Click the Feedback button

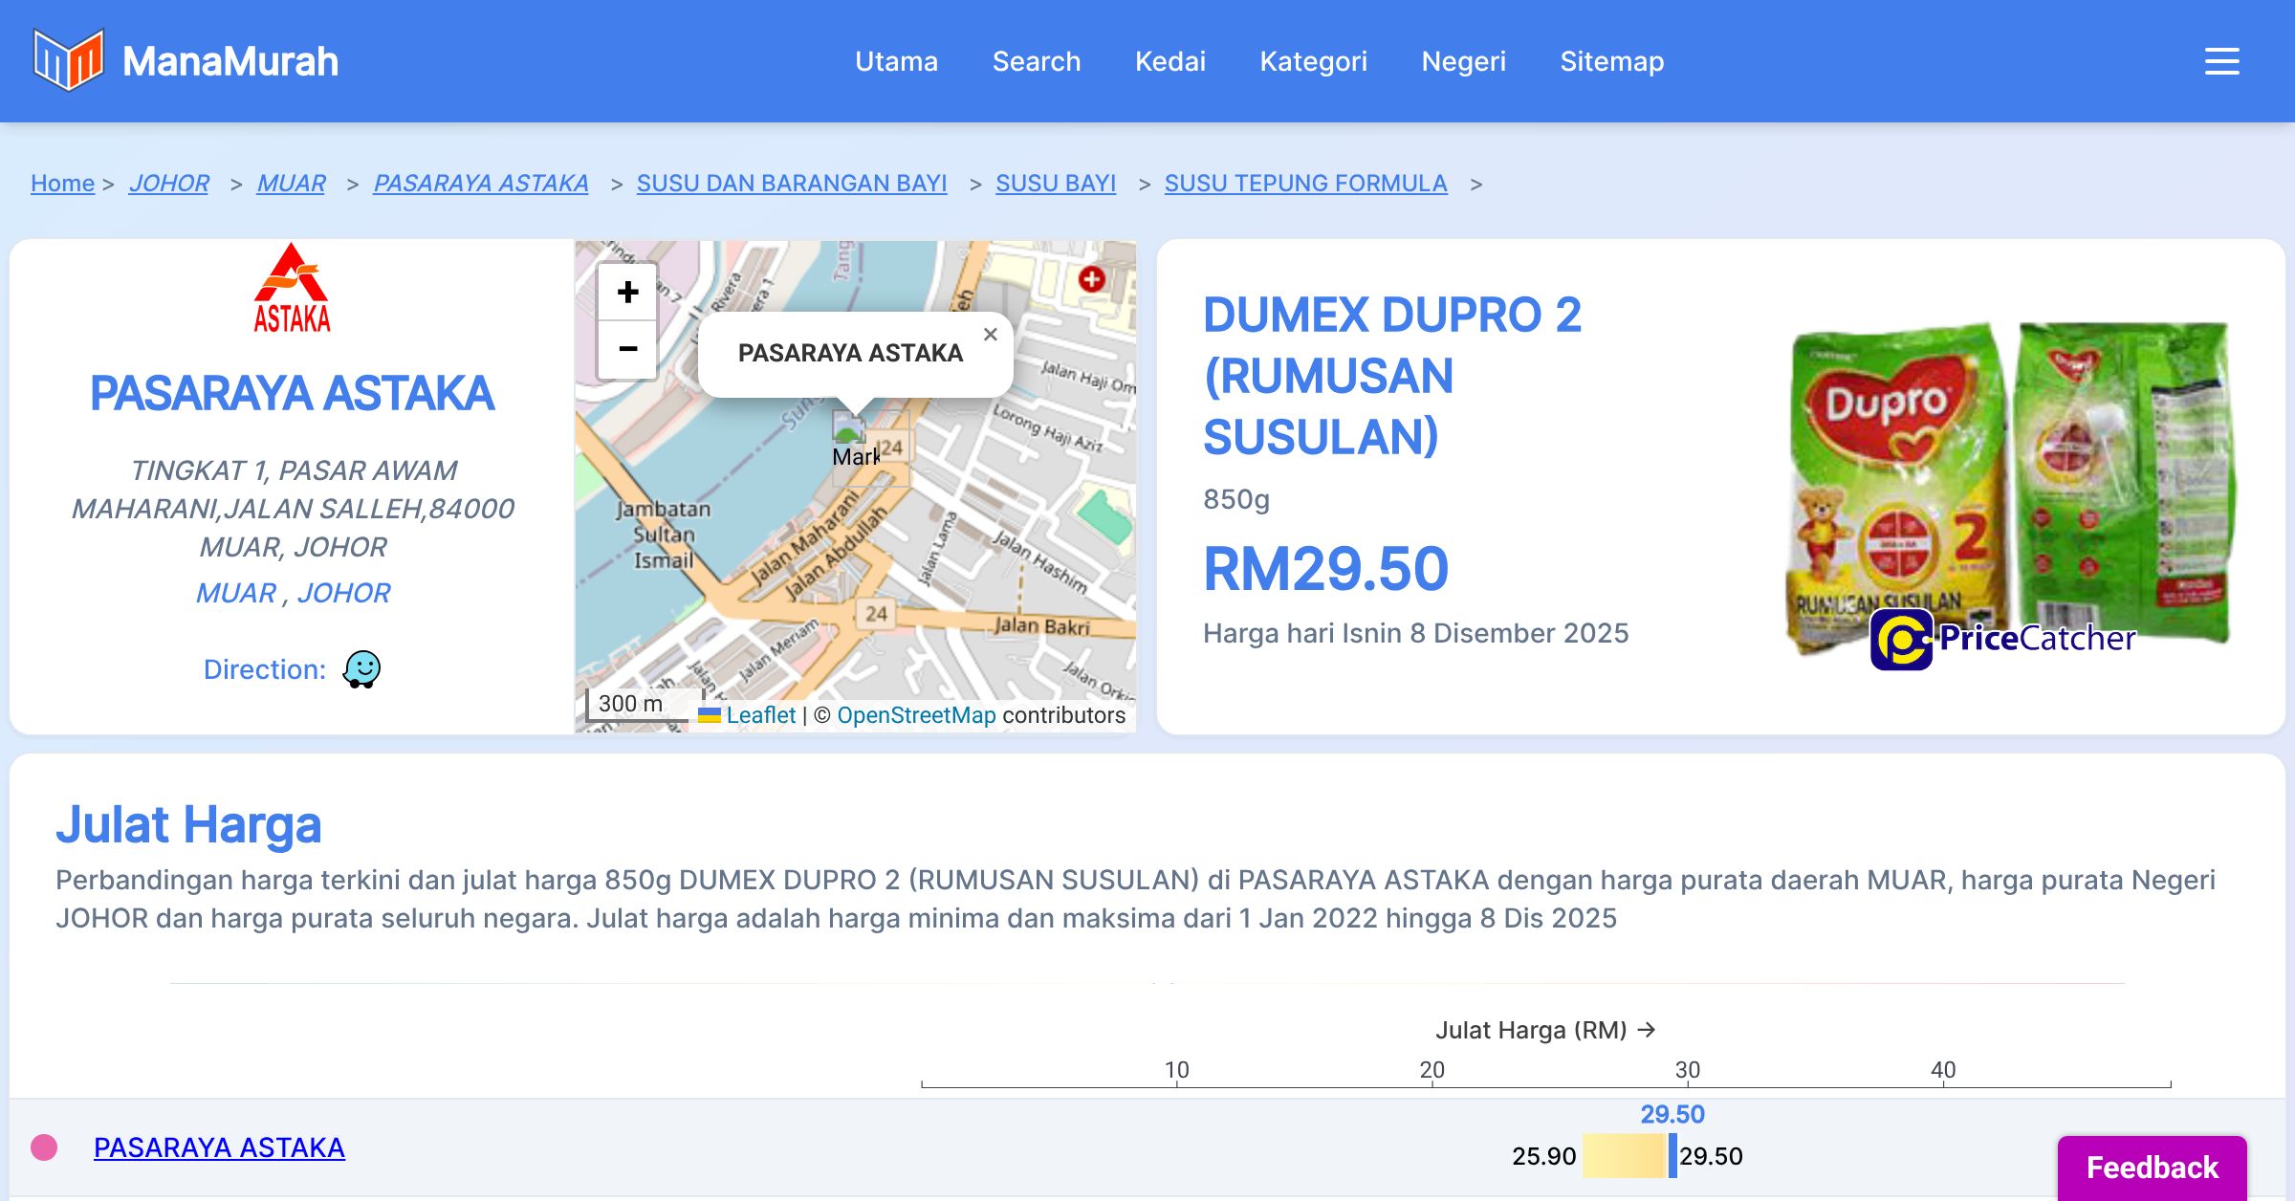pos(2152,1167)
